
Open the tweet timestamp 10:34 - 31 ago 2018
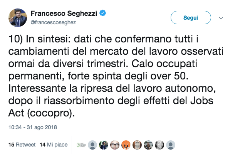pos(33,127)
